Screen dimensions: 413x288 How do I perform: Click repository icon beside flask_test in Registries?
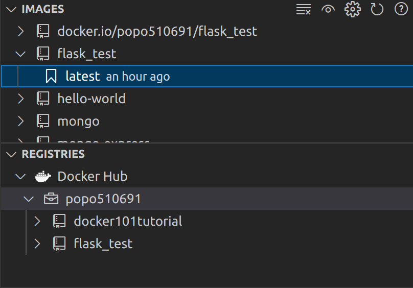(59, 244)
